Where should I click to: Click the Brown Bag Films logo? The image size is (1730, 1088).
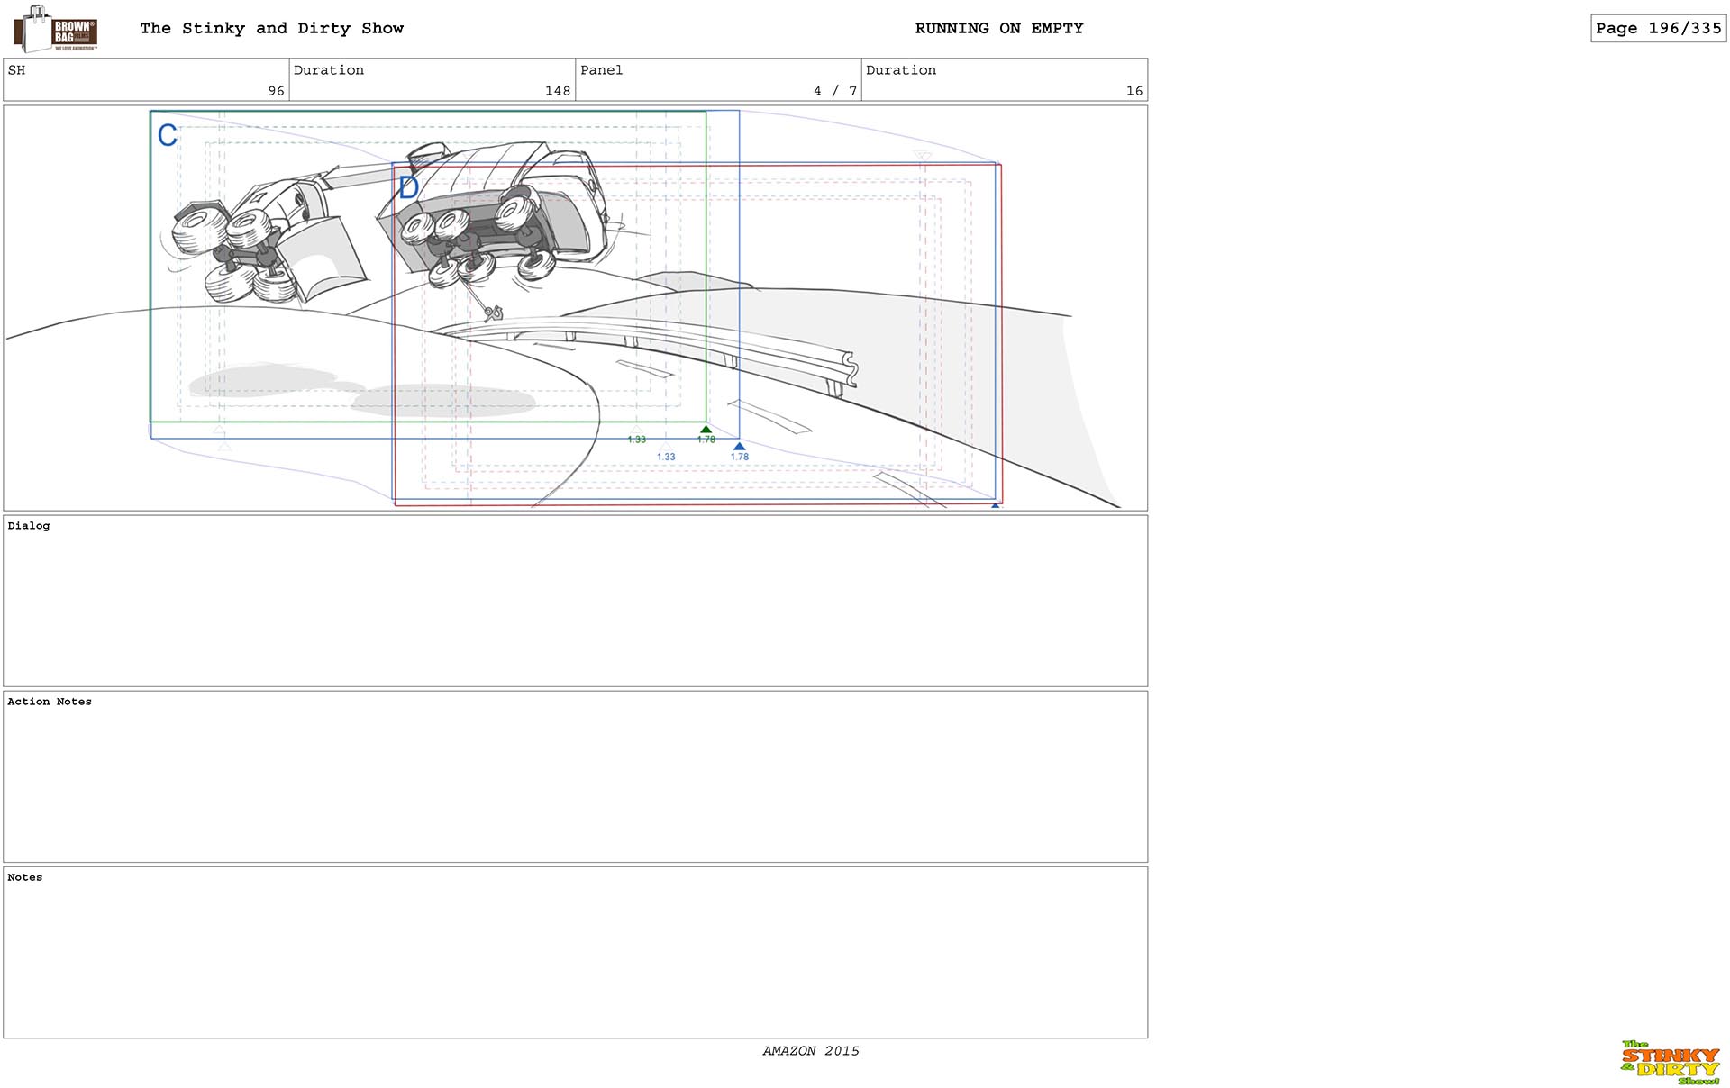56,28
